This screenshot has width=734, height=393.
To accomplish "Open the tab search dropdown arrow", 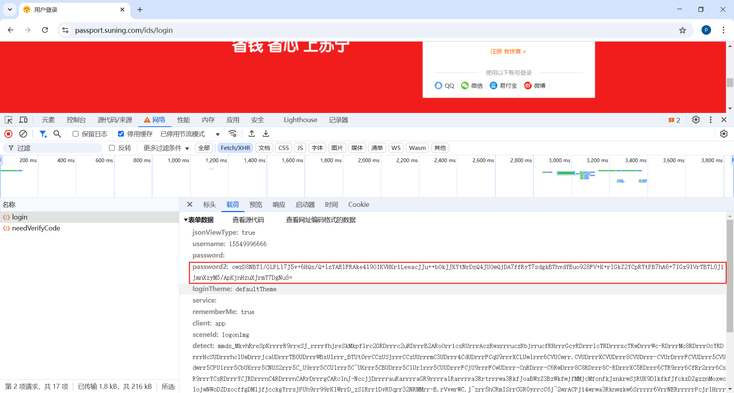I will click(10, 10).
